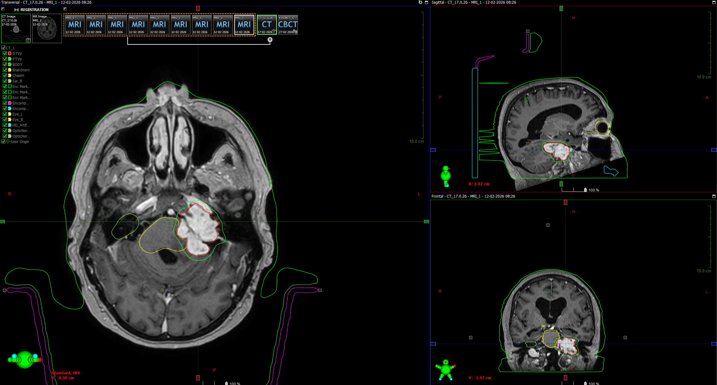Toggle visibility of PTVp structure
This screenshot has width=717, height=385.
(x=5, y=59)
